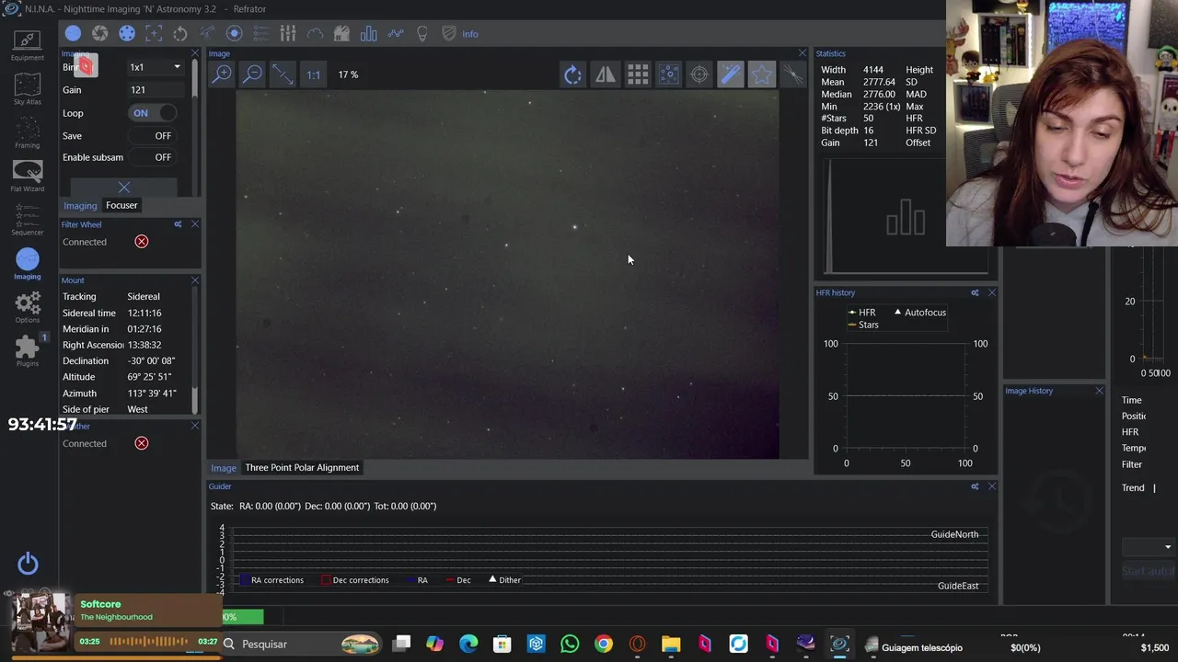1178x662 pixels.
Task: Toggle the statistics bar chart icon in top toolbar
Action: (368, 34)
